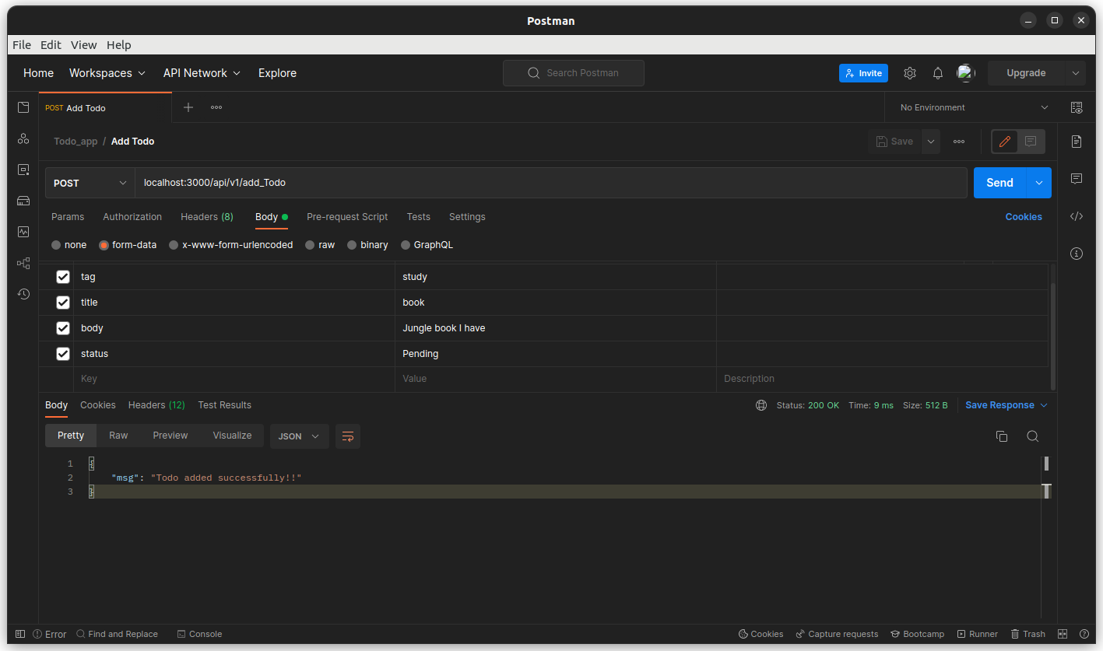The height and width of the screenshot is (651, 1103).
Task: Open the Environments sidebar icon
Action: pyautogui.click(x=23, y=170)
